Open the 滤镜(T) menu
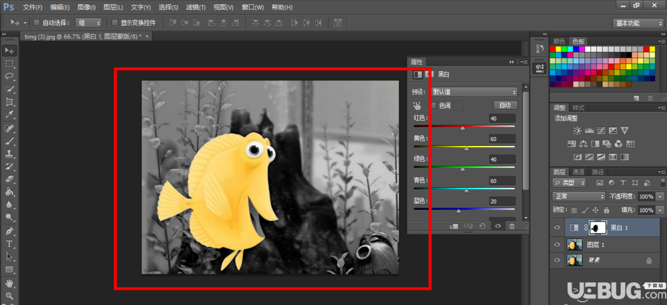The width and height of the screenshot is (667, 305). [x=196, y=7]
